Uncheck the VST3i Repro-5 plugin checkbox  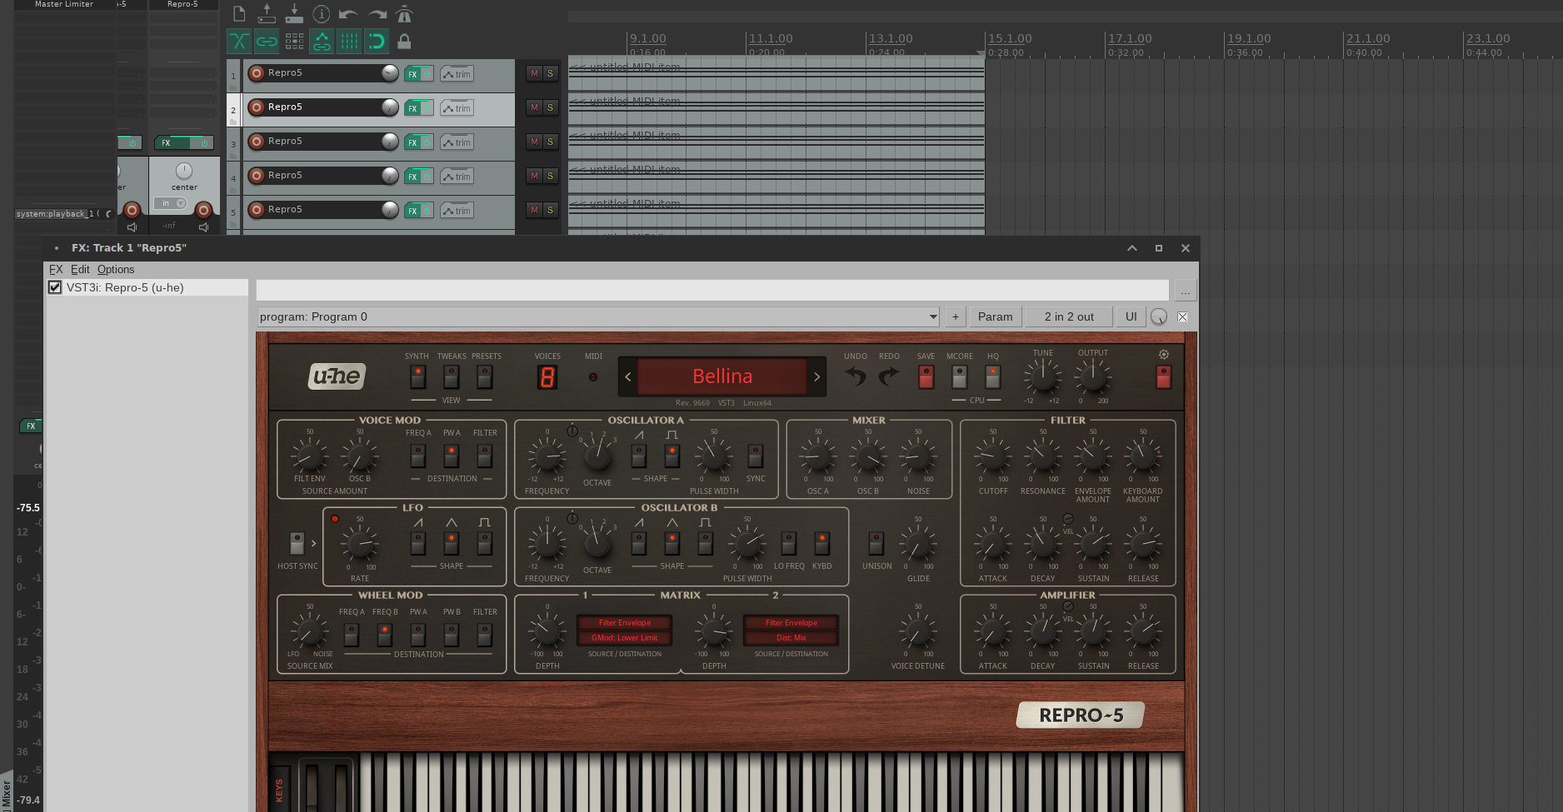(55, 287)
